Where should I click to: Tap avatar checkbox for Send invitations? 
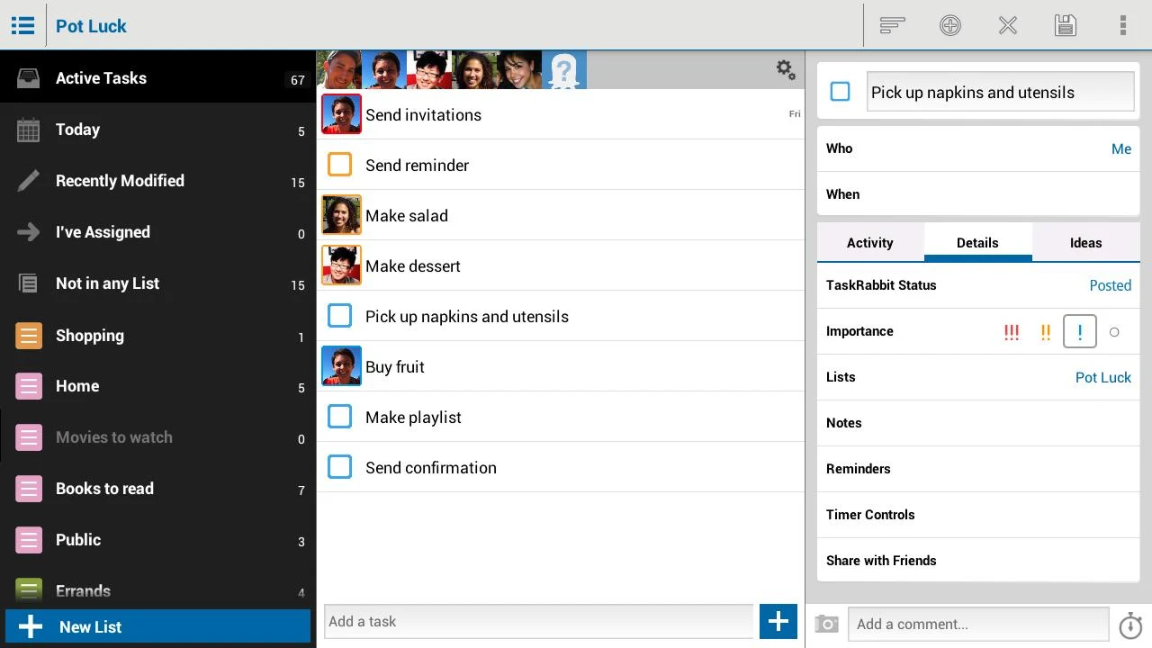pyautogui.click(x=341, y=114)
